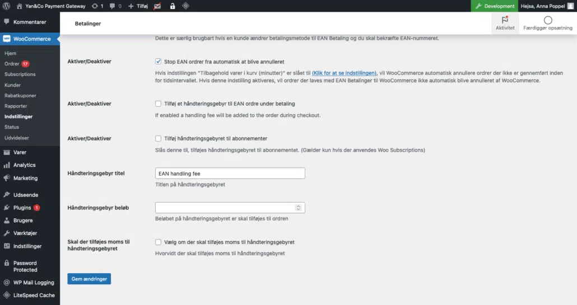Click the LiteSpeed diamond icon in admin bar

(186, 6)
